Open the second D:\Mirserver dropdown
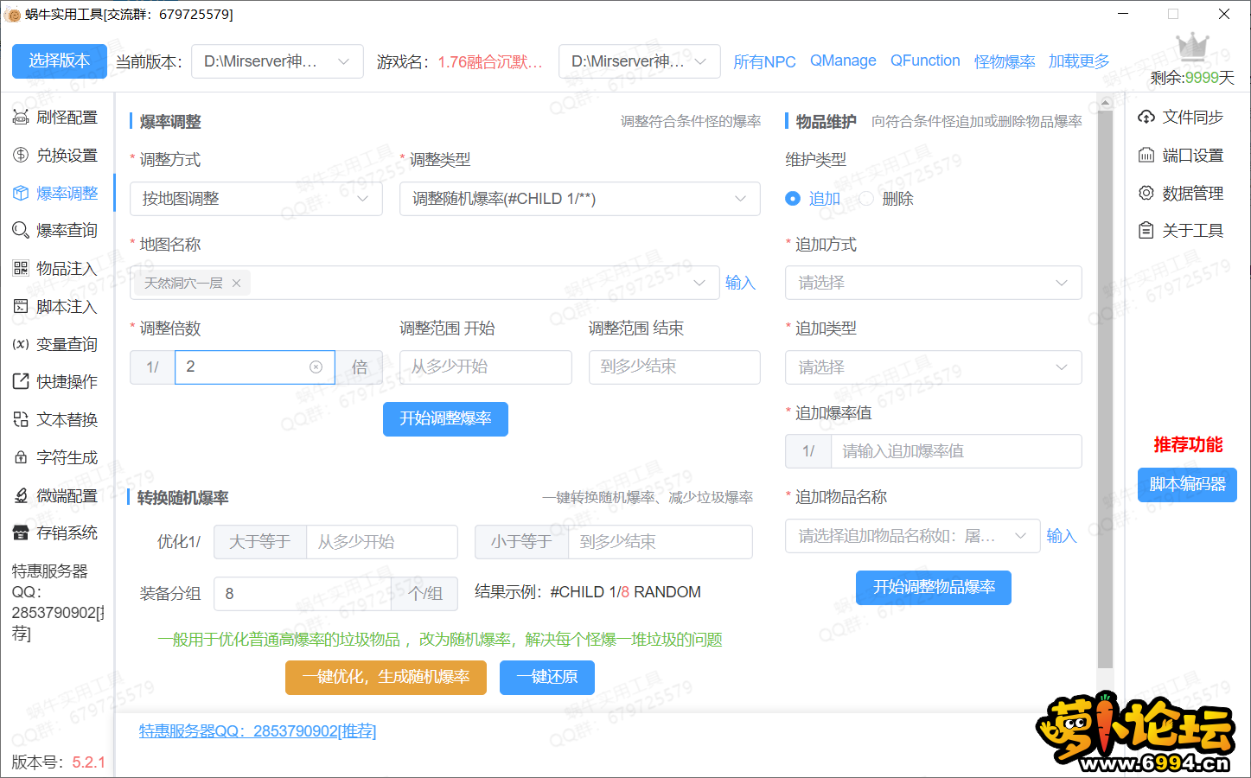 (x=640, y=61)
